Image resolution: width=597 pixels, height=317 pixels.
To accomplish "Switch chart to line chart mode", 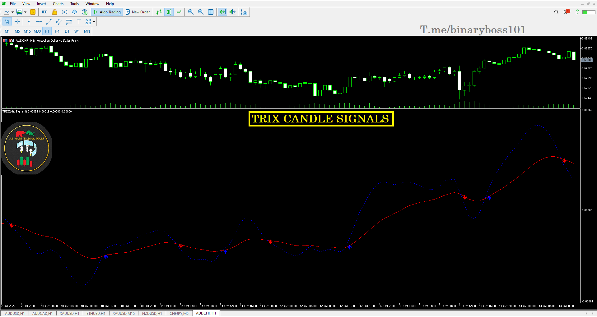I will [179, 12].
